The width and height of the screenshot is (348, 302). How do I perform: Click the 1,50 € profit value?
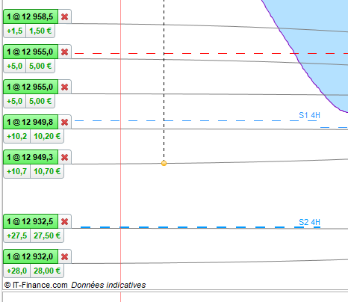tap(40, 31)
